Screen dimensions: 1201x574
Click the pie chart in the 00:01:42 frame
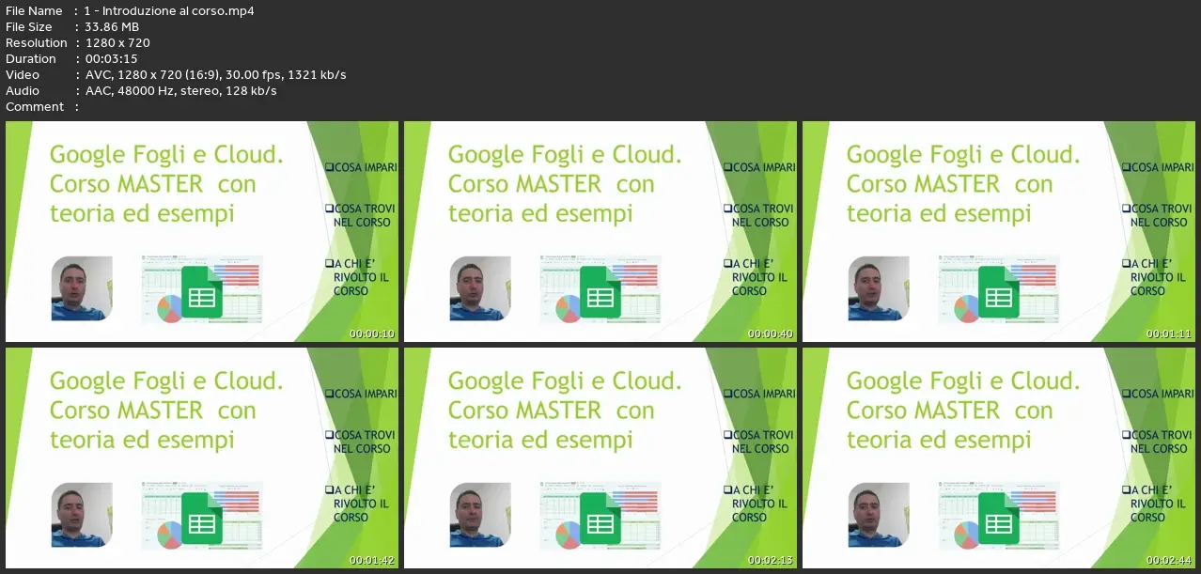point(169,535)
